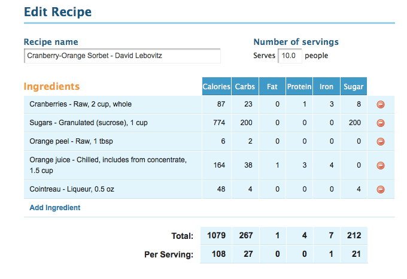Select the Protein column header
The image size is (407, 279).
[299, 86]
